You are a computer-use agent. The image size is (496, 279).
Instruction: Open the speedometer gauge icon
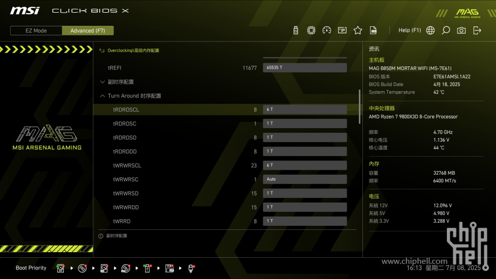click(327, 30)
